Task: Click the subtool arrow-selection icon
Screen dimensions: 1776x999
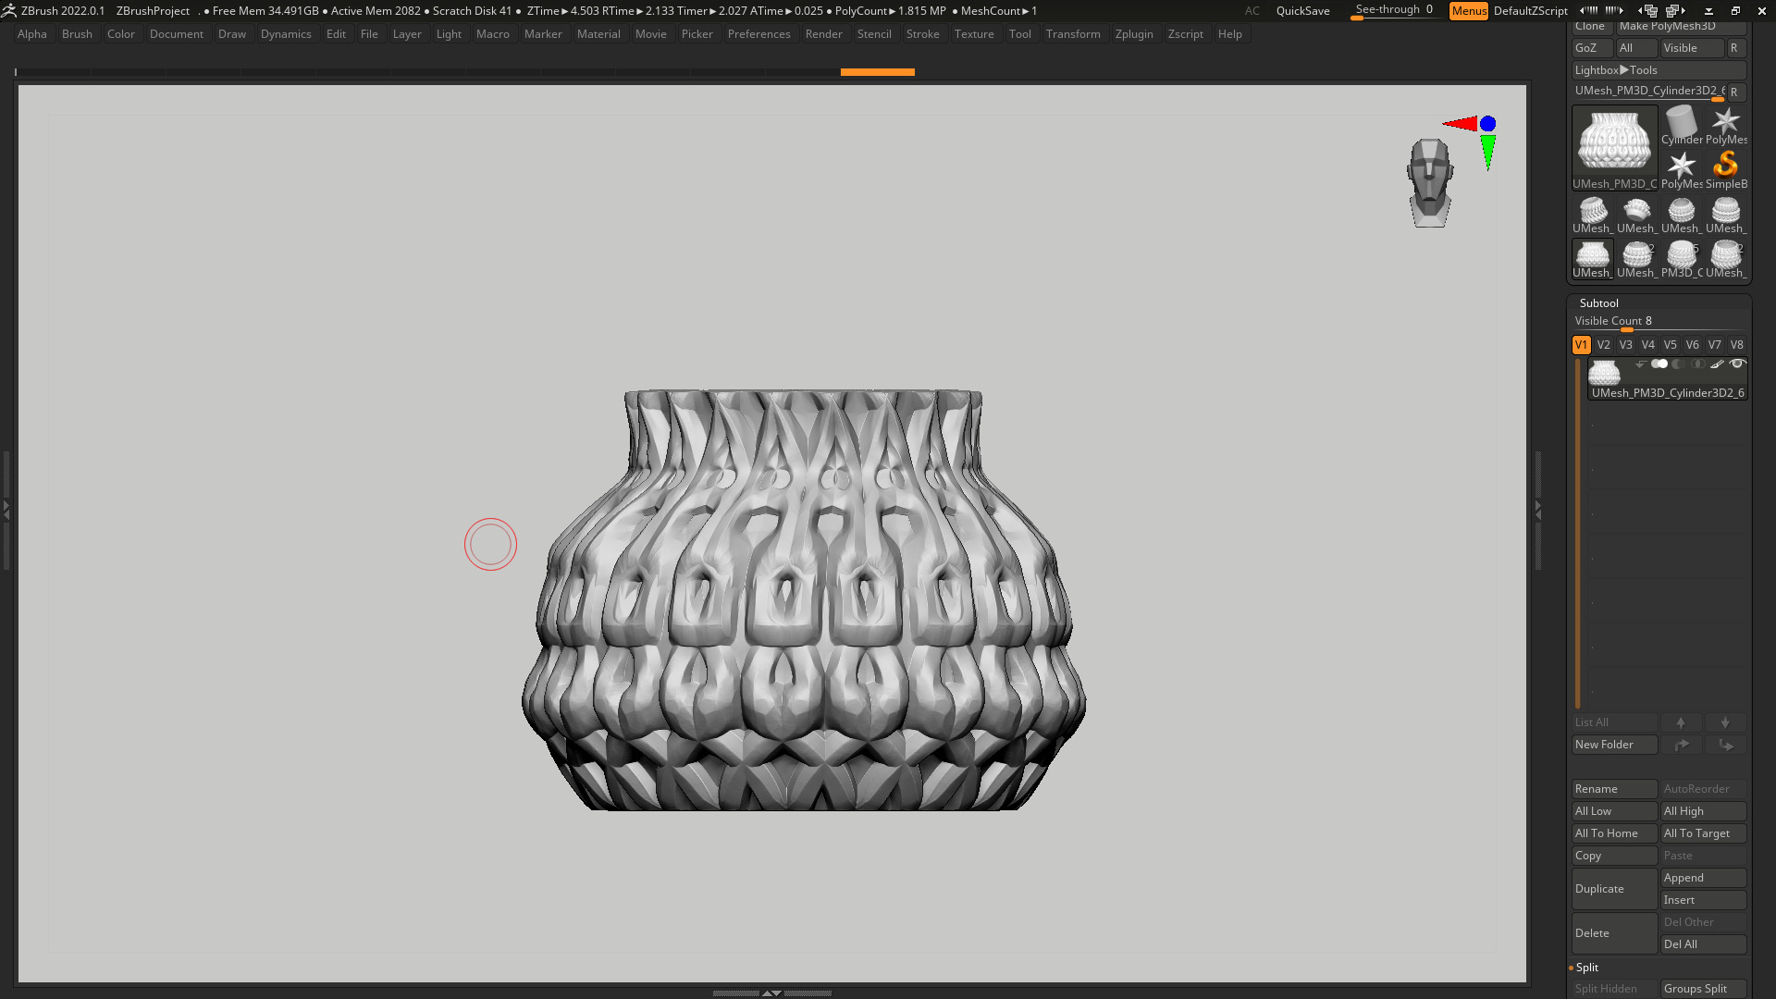Action: coord(1640,364)
